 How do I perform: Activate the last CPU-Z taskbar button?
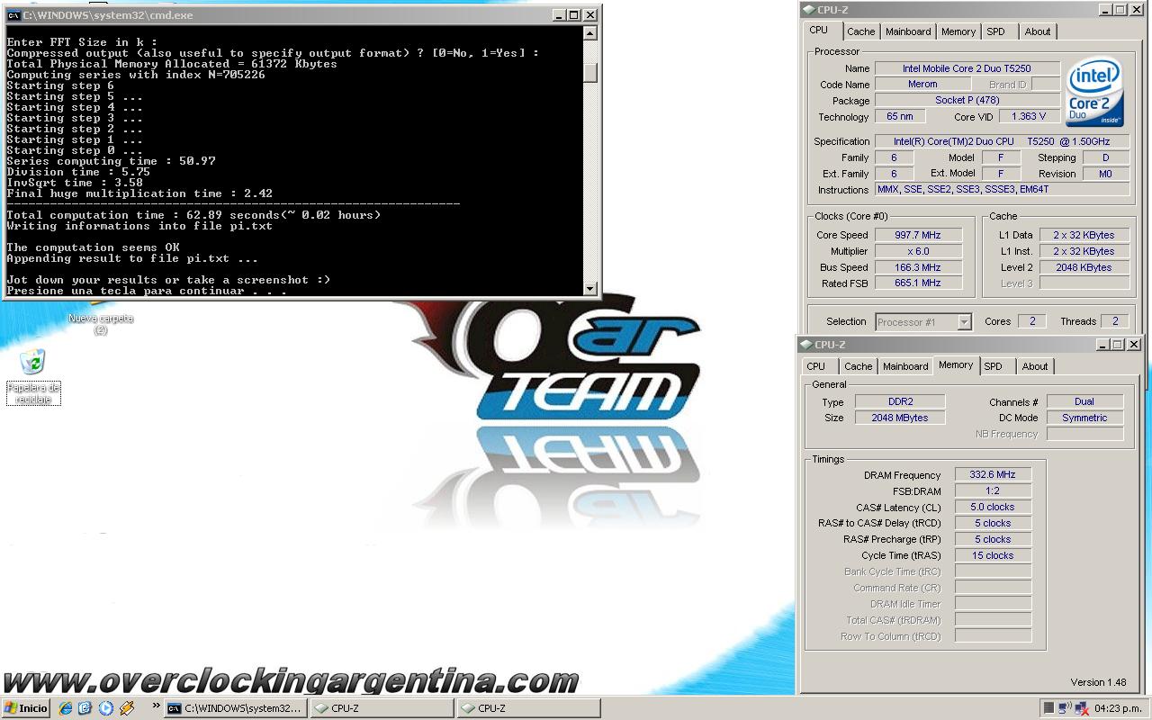pyautogui.click(x=528, y=708)
